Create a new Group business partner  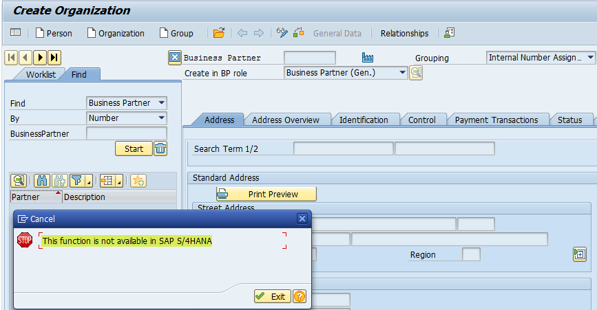176,33
